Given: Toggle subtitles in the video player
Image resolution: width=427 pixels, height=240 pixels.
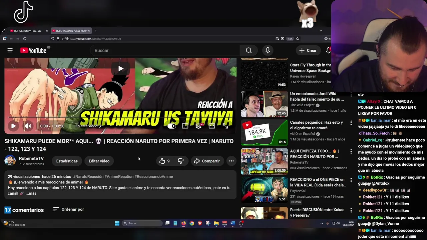Looking at the screenshot, I should (x=185, y=126).
